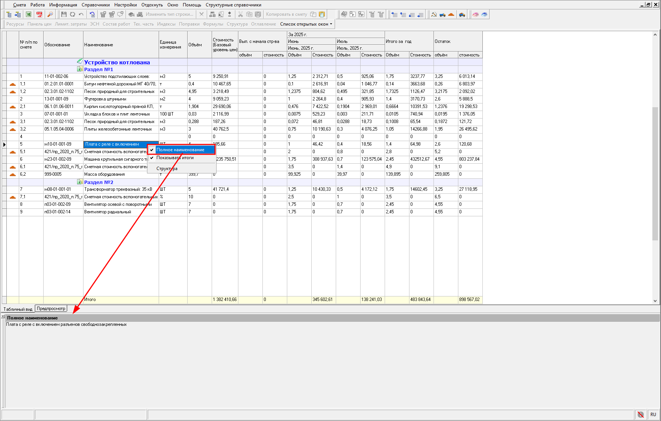Click the orange bricks materials toolbar icon
This screenshot has width=661, height=421.
(x=451, y=14)
